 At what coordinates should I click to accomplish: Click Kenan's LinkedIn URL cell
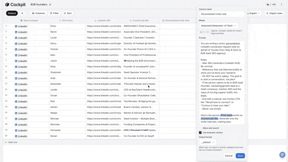click(104, 136)
